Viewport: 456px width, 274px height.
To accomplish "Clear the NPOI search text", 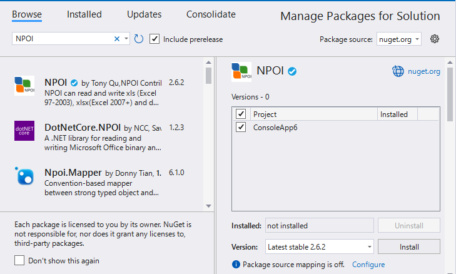I will click(117, 39).
